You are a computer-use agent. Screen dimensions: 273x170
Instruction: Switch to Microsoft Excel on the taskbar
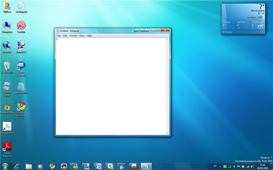click(x=111, y=167)
